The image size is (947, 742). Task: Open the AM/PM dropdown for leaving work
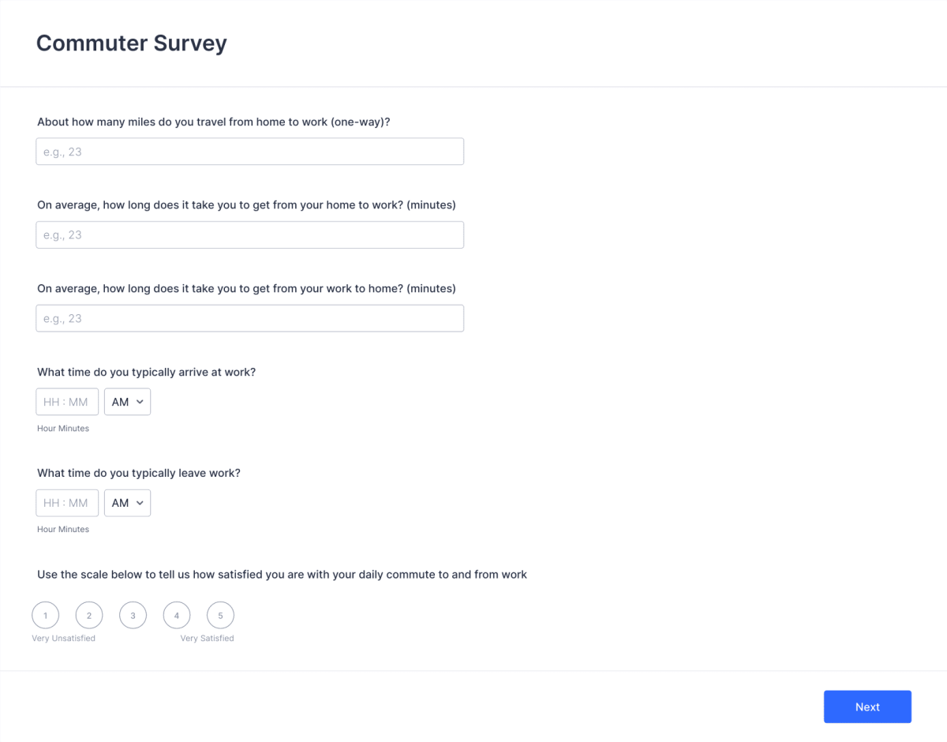click(x=127, y=503)
